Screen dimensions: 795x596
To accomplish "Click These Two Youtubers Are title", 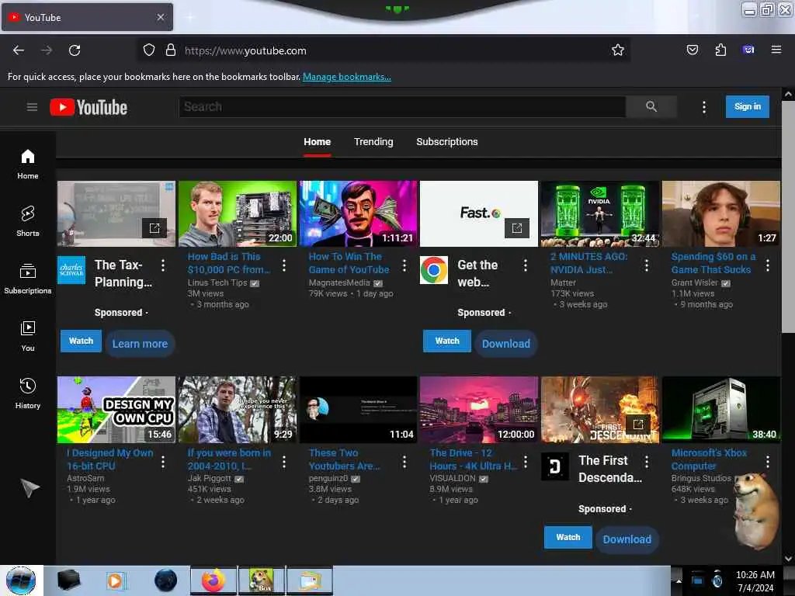I will click(x=344, y=459).
